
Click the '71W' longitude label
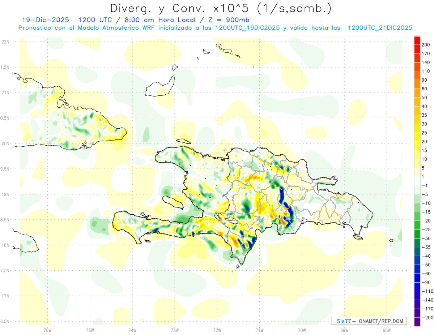pos(259,330)
